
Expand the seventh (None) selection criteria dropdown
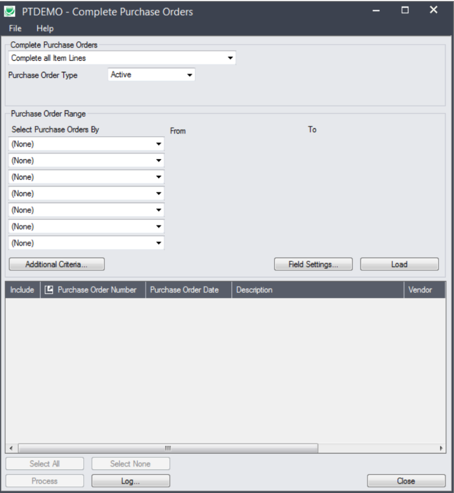click(158, 243)
